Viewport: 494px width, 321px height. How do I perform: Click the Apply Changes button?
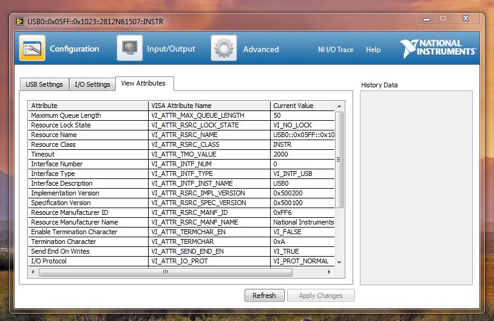click(x=320, y=296)
